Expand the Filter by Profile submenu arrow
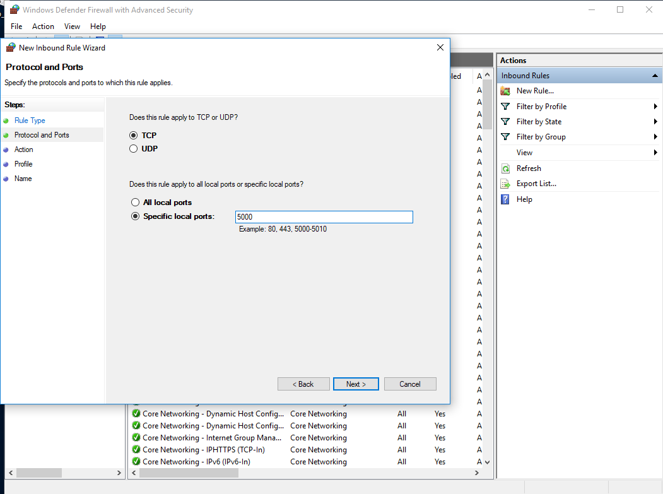This screenshot has width=663, height=494. (655, 107)
